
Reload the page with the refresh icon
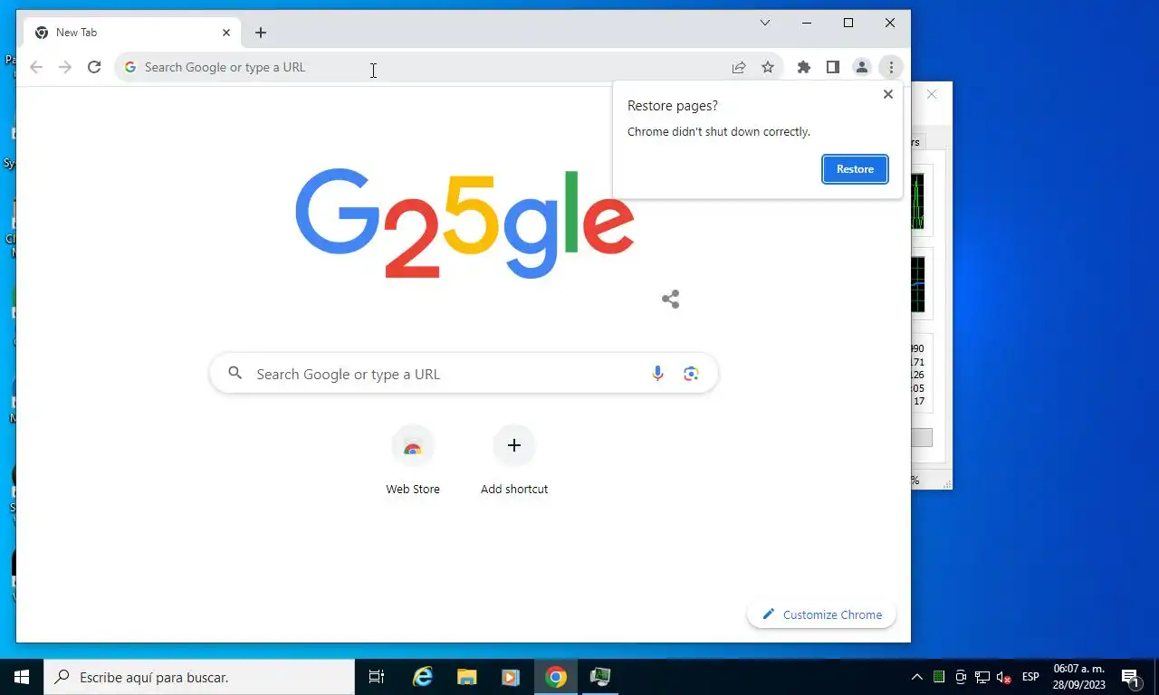pos(94,67)
